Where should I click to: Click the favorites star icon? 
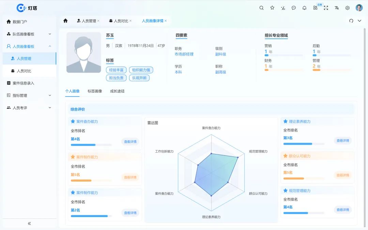click(x=272, y=7)
